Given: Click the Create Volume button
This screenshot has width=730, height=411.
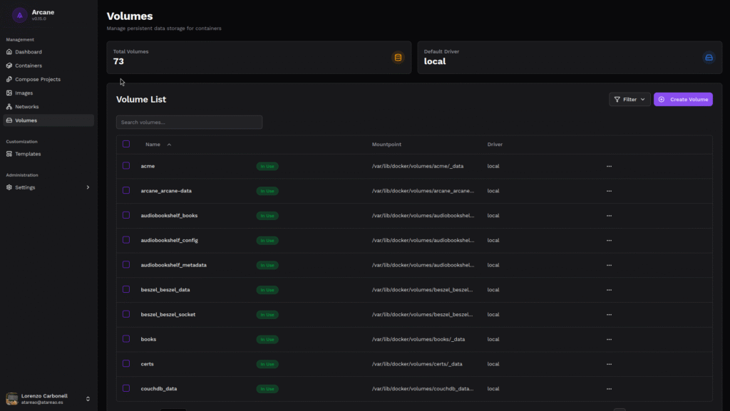Looking at the screenshot, I should point(683,100).
